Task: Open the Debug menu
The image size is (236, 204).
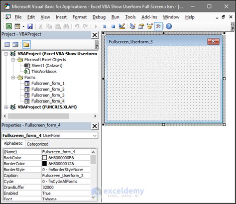Action: tap(99, 17)
